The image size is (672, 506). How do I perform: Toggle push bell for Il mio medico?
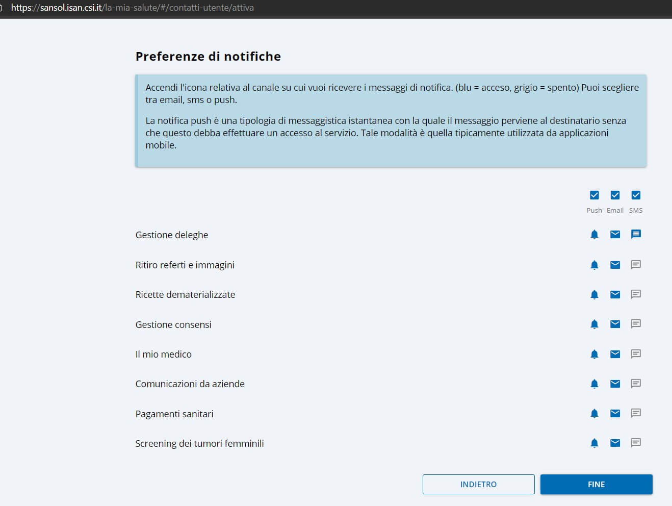coord(594,354)
